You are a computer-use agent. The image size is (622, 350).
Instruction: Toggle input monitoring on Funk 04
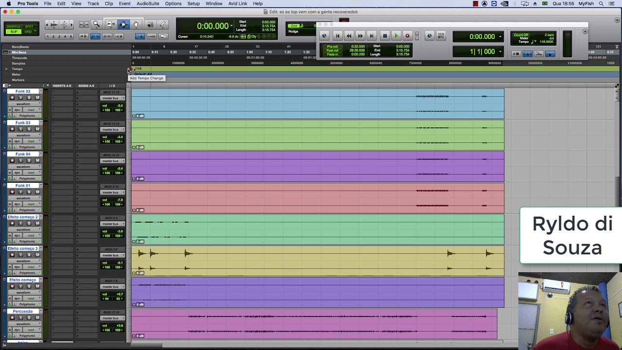(20, 160)
